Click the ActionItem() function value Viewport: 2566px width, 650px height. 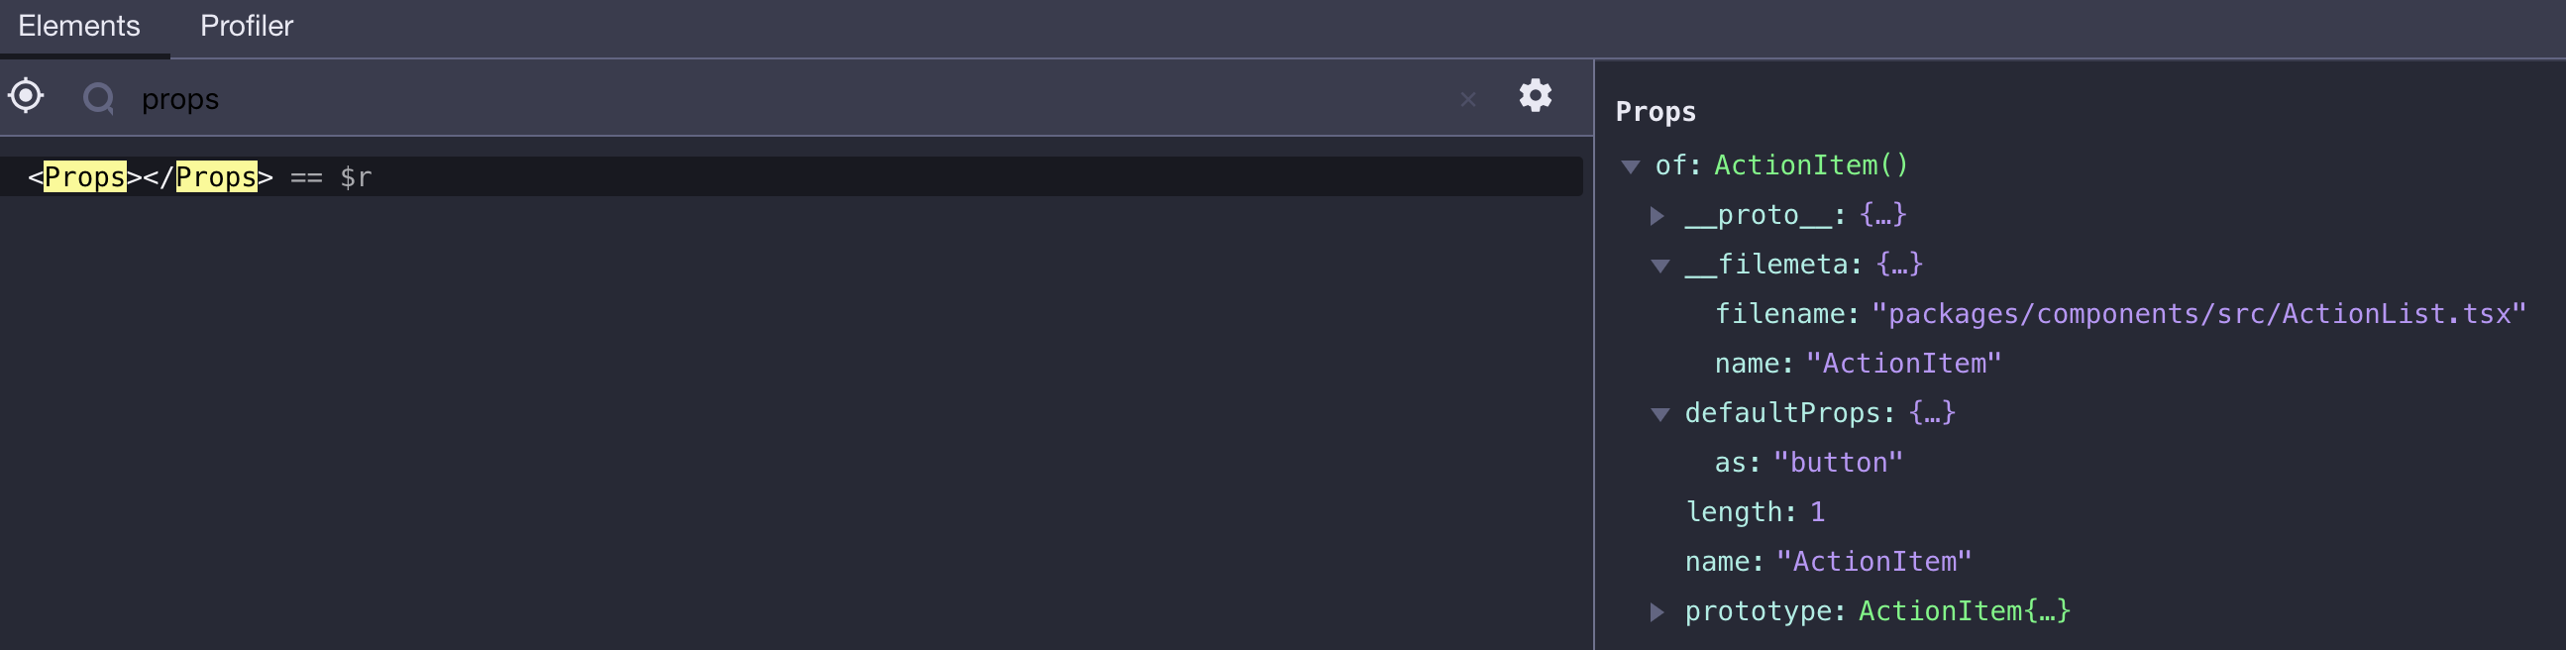click(1810, 165)
